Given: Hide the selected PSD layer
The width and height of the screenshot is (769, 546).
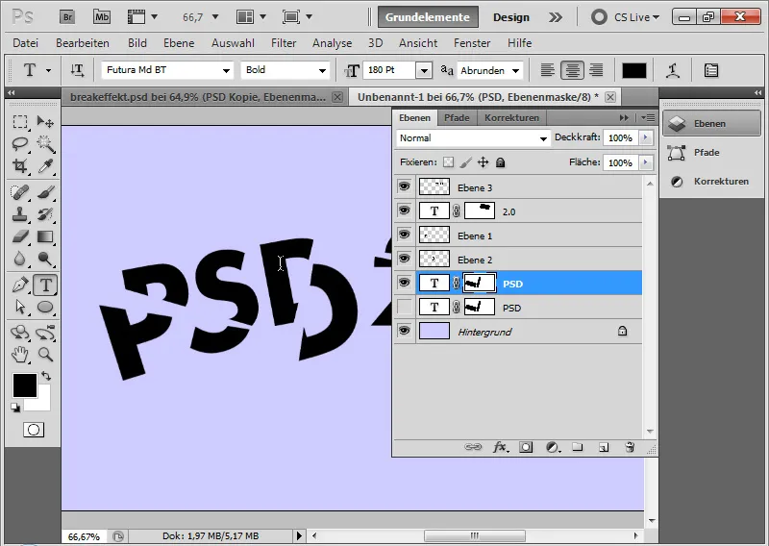Looking at the screenshot, I should [x=404, y=283].
